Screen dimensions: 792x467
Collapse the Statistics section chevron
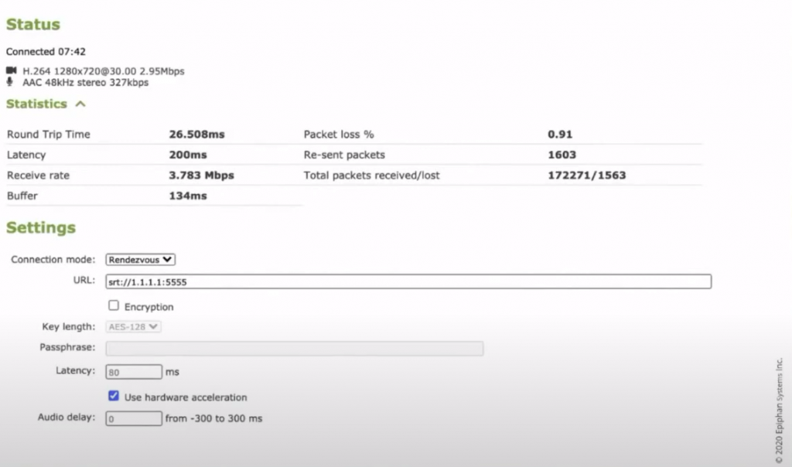pos(80,104)
